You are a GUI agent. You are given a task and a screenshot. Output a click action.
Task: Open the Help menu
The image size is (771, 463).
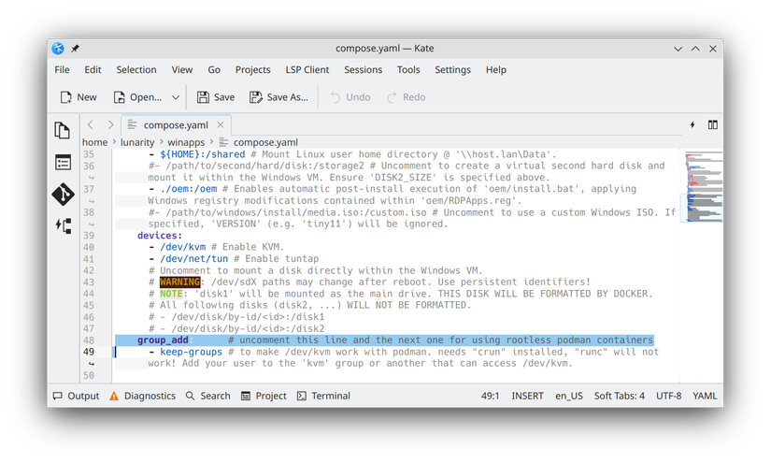495,70
